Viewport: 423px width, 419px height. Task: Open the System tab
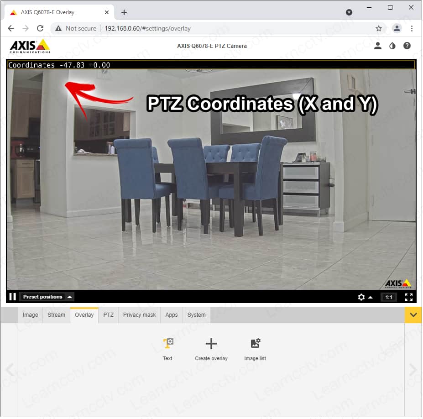click(196, 315)
